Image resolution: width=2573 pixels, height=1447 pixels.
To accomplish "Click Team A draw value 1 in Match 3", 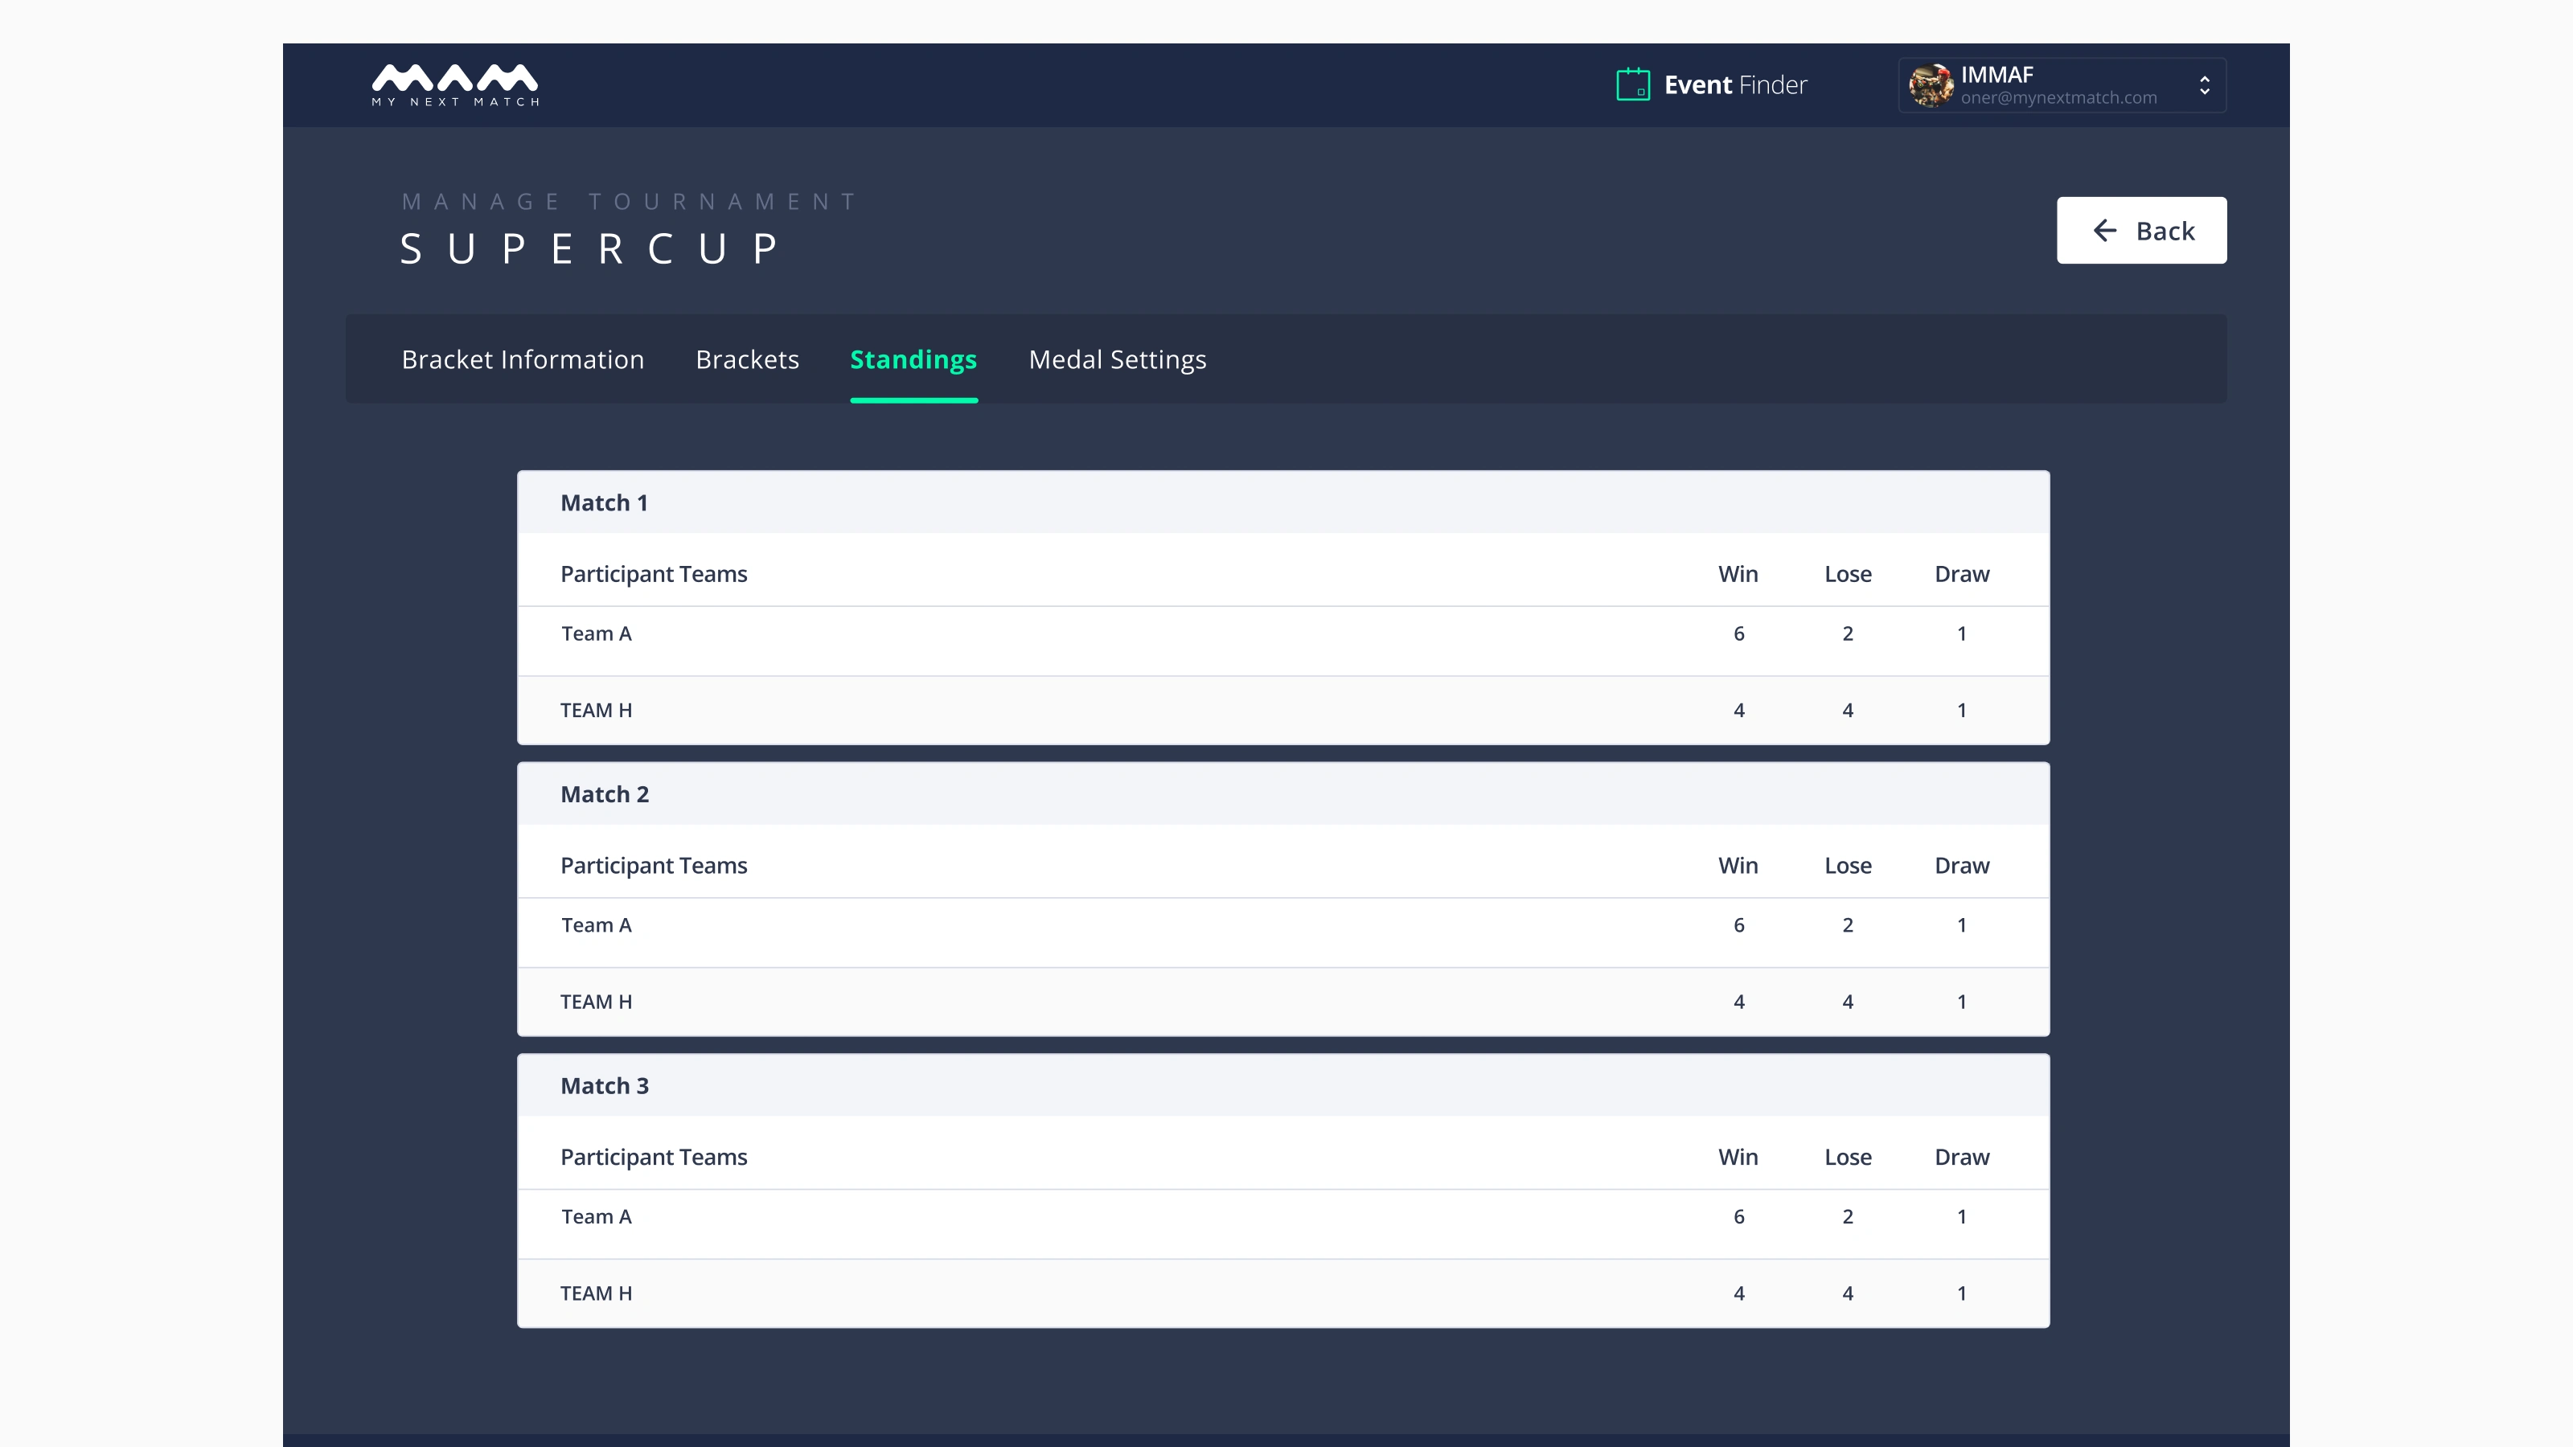I will pyautogui.click(x=1962, y=1217).
